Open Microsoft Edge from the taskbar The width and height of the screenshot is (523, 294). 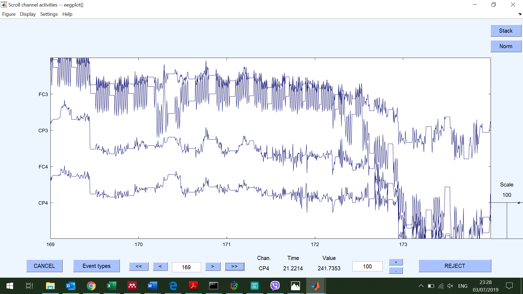(x=173, y=286)
